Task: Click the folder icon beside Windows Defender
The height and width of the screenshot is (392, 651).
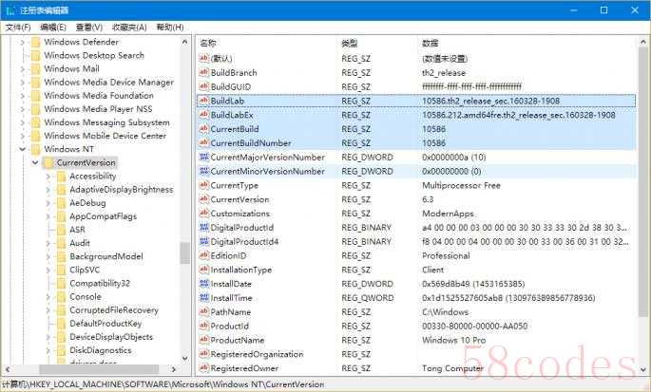Action: pyautogui.click(x=35, y=42)
